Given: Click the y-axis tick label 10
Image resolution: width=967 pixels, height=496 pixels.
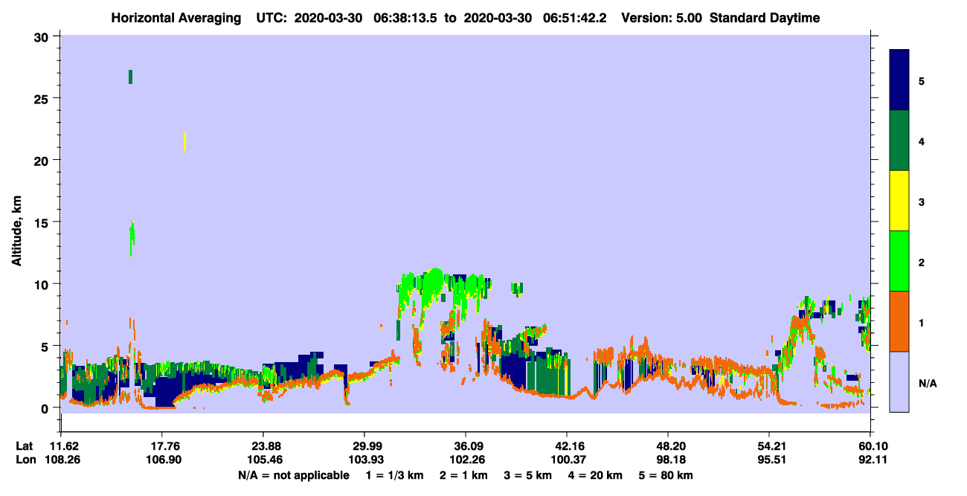Looking at the screenshot, I should (42, 284).
